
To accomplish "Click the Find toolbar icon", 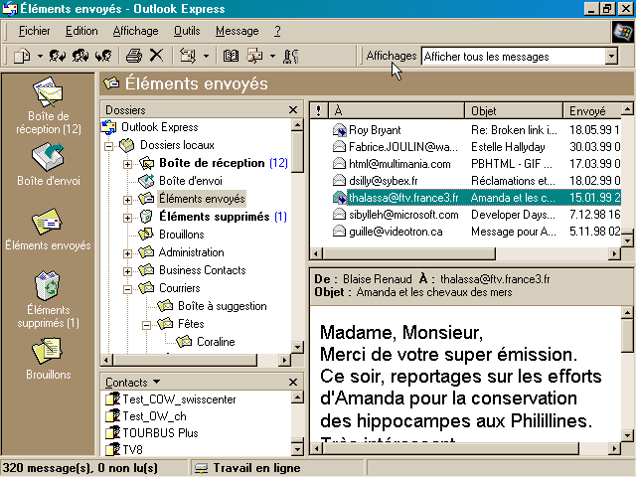I will coord(255,56).
